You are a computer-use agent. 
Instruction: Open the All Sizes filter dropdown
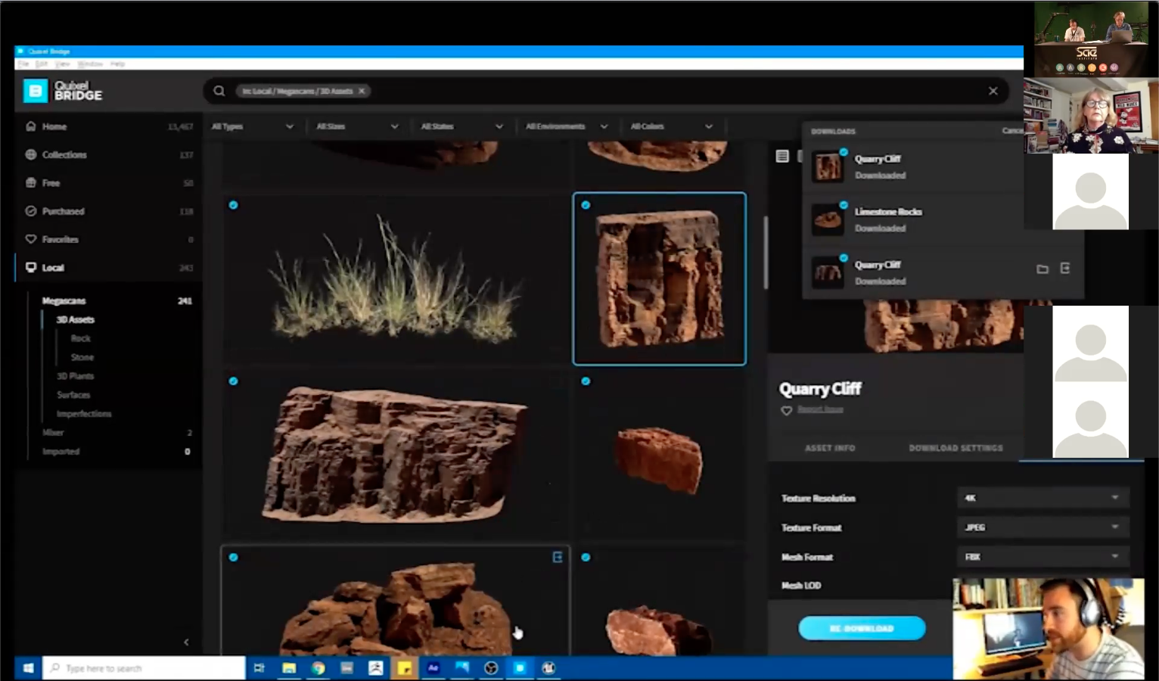tap(357, 126)
